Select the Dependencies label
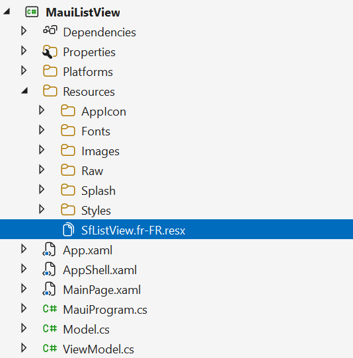 pos(99,32)
